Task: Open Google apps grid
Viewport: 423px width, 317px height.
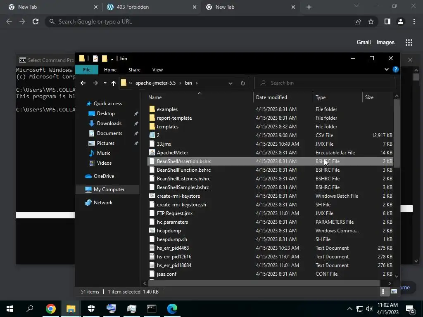Action: click(x=409, y=43)
